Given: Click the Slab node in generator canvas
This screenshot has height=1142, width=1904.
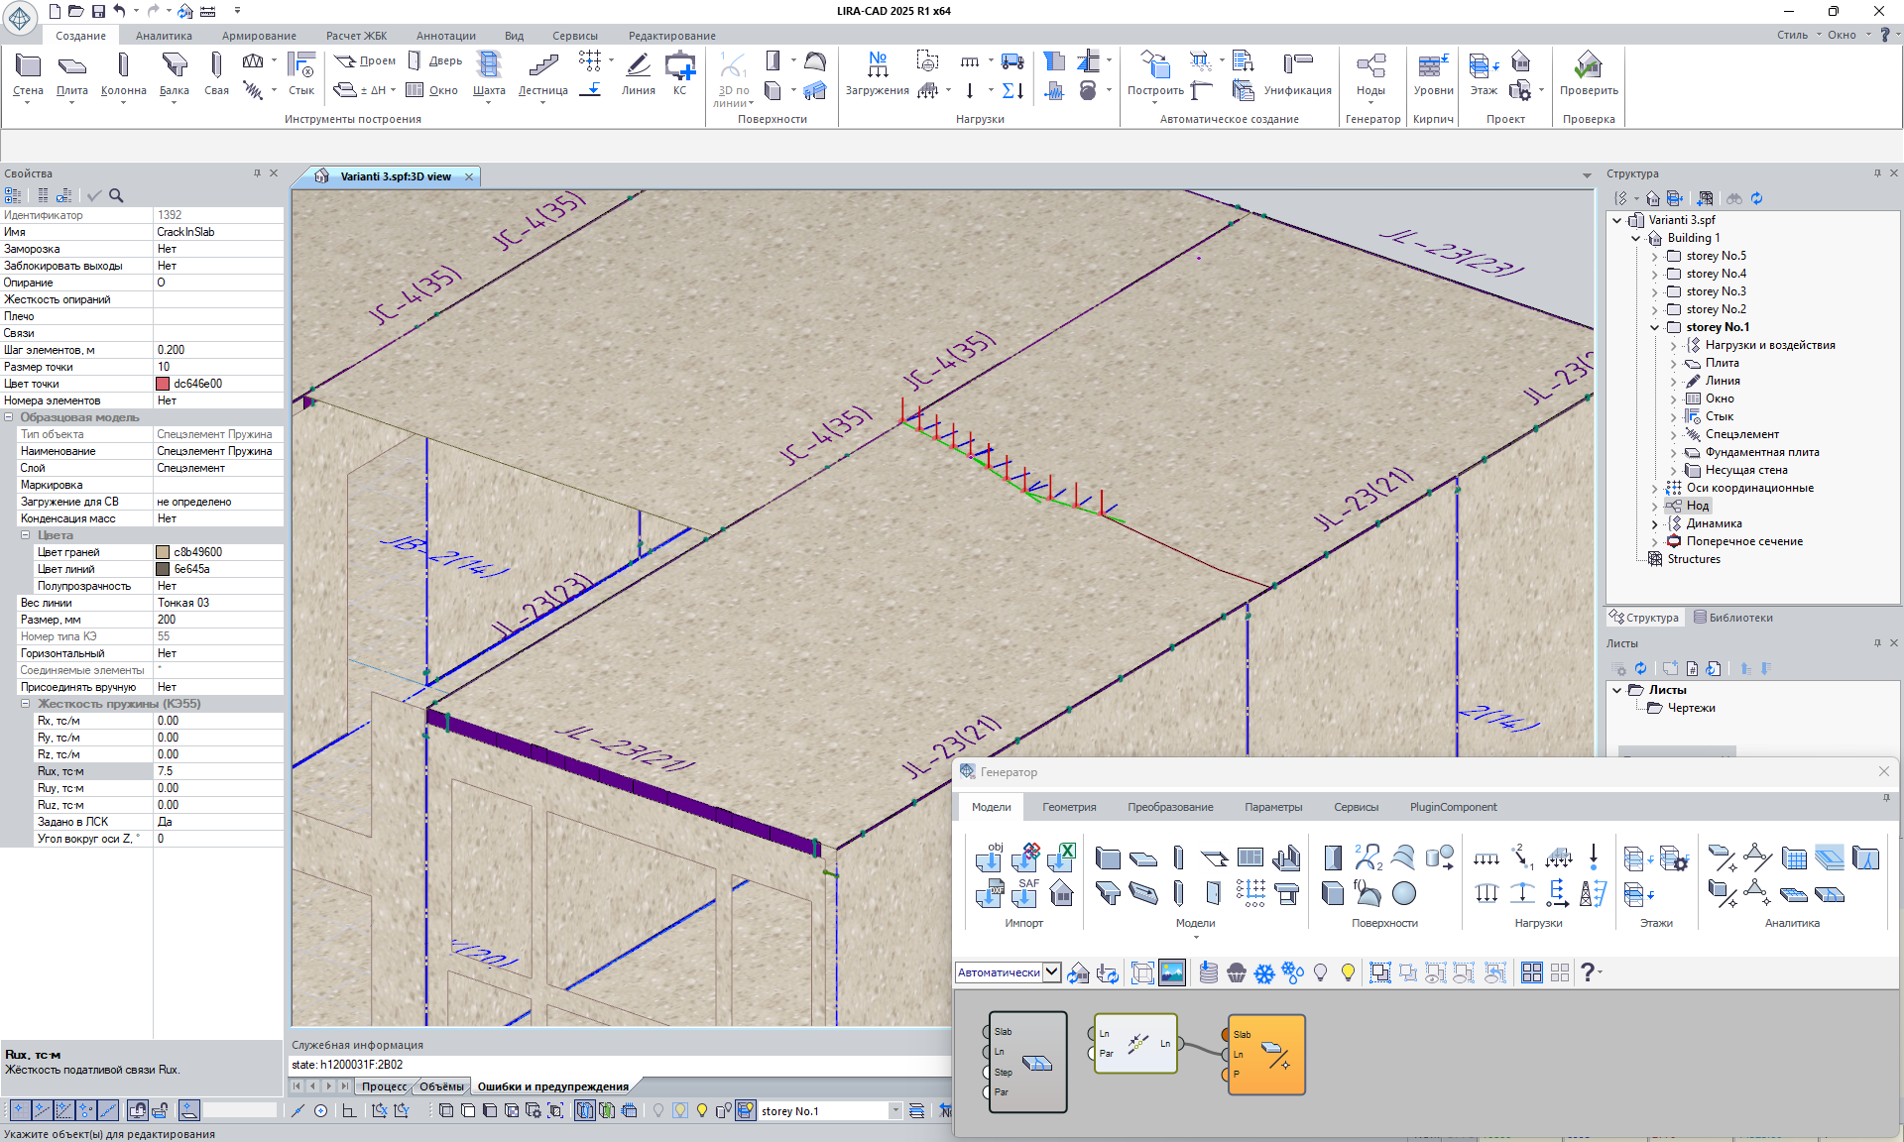Looking at the screenshot, I should click(x=1027, y=1063).
